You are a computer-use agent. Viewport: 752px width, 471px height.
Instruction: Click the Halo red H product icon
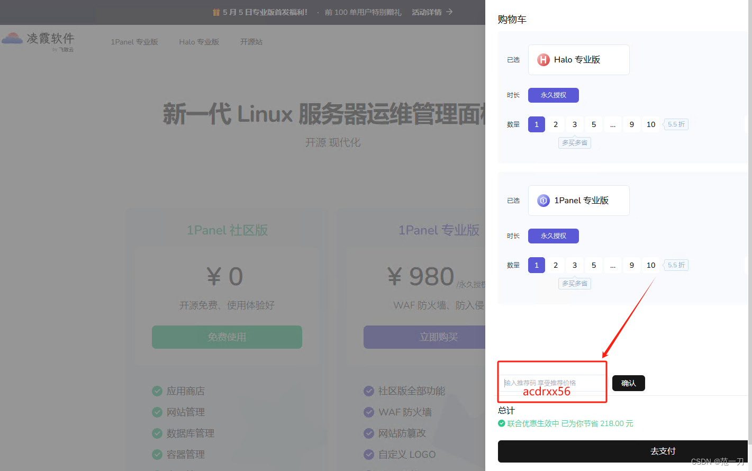pos(543,60)
